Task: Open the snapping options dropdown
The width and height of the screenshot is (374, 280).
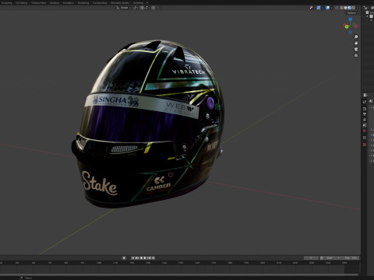Action: [x=146, y=8]
